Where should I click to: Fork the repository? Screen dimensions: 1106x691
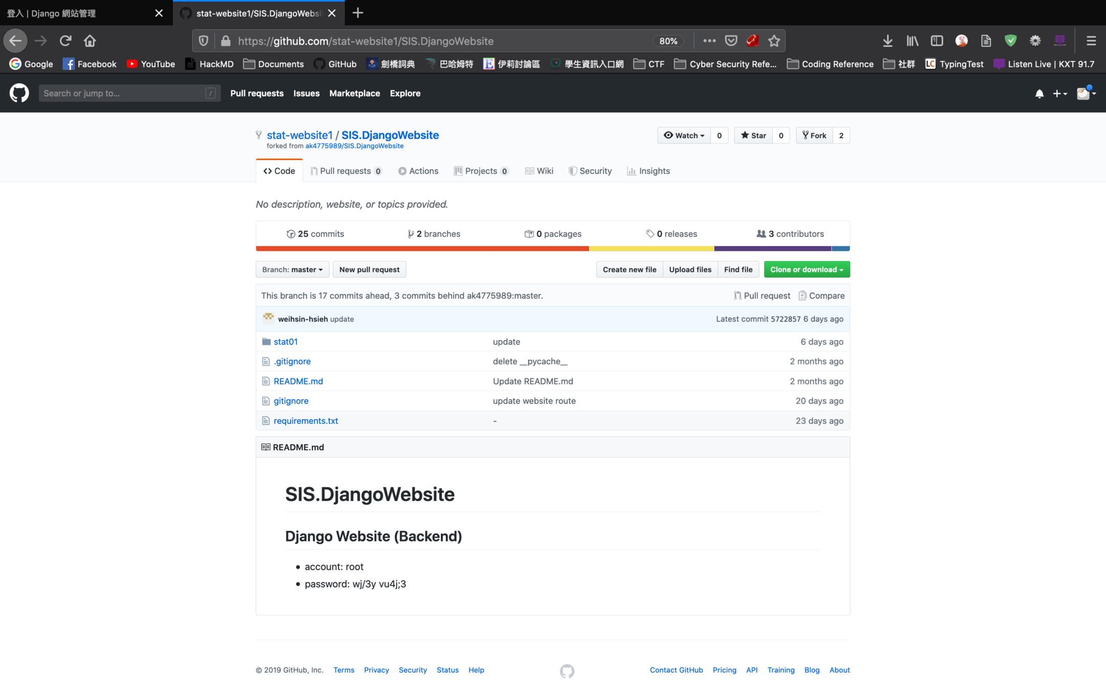coord(814,135)
